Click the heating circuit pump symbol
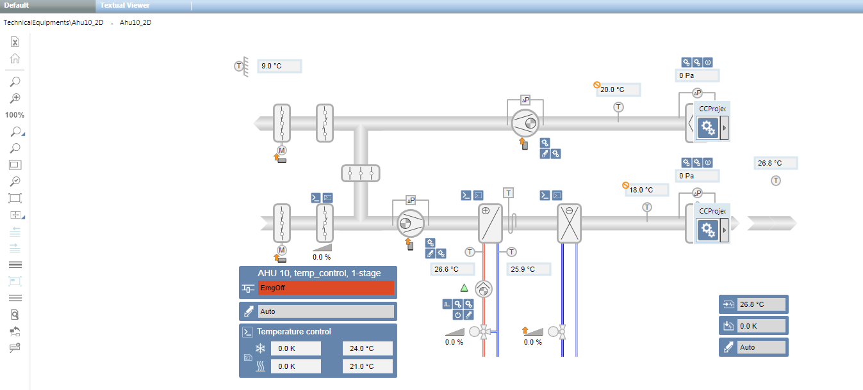The width and height of the screenshot is (863, 390). point(485,290)
